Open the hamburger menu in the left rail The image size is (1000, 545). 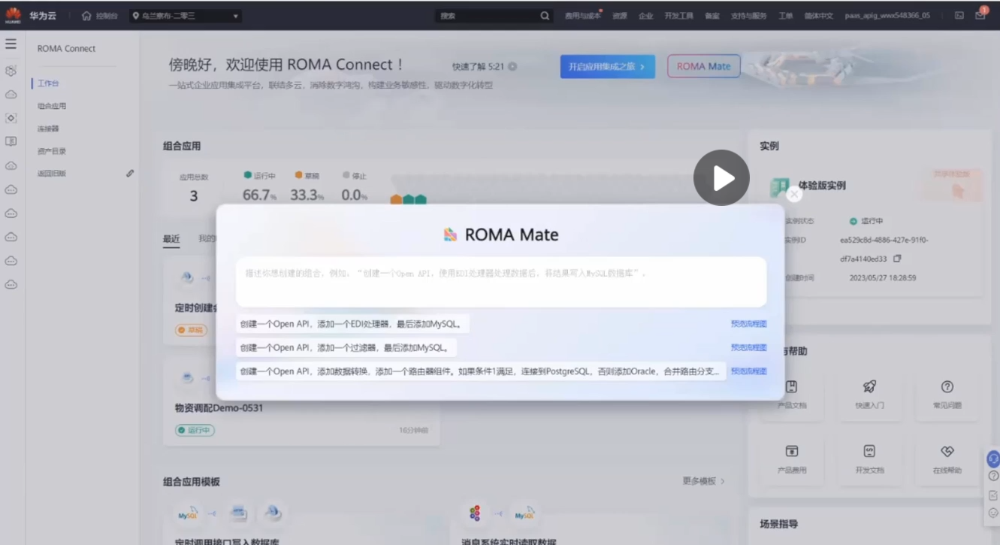pos(11,44)
